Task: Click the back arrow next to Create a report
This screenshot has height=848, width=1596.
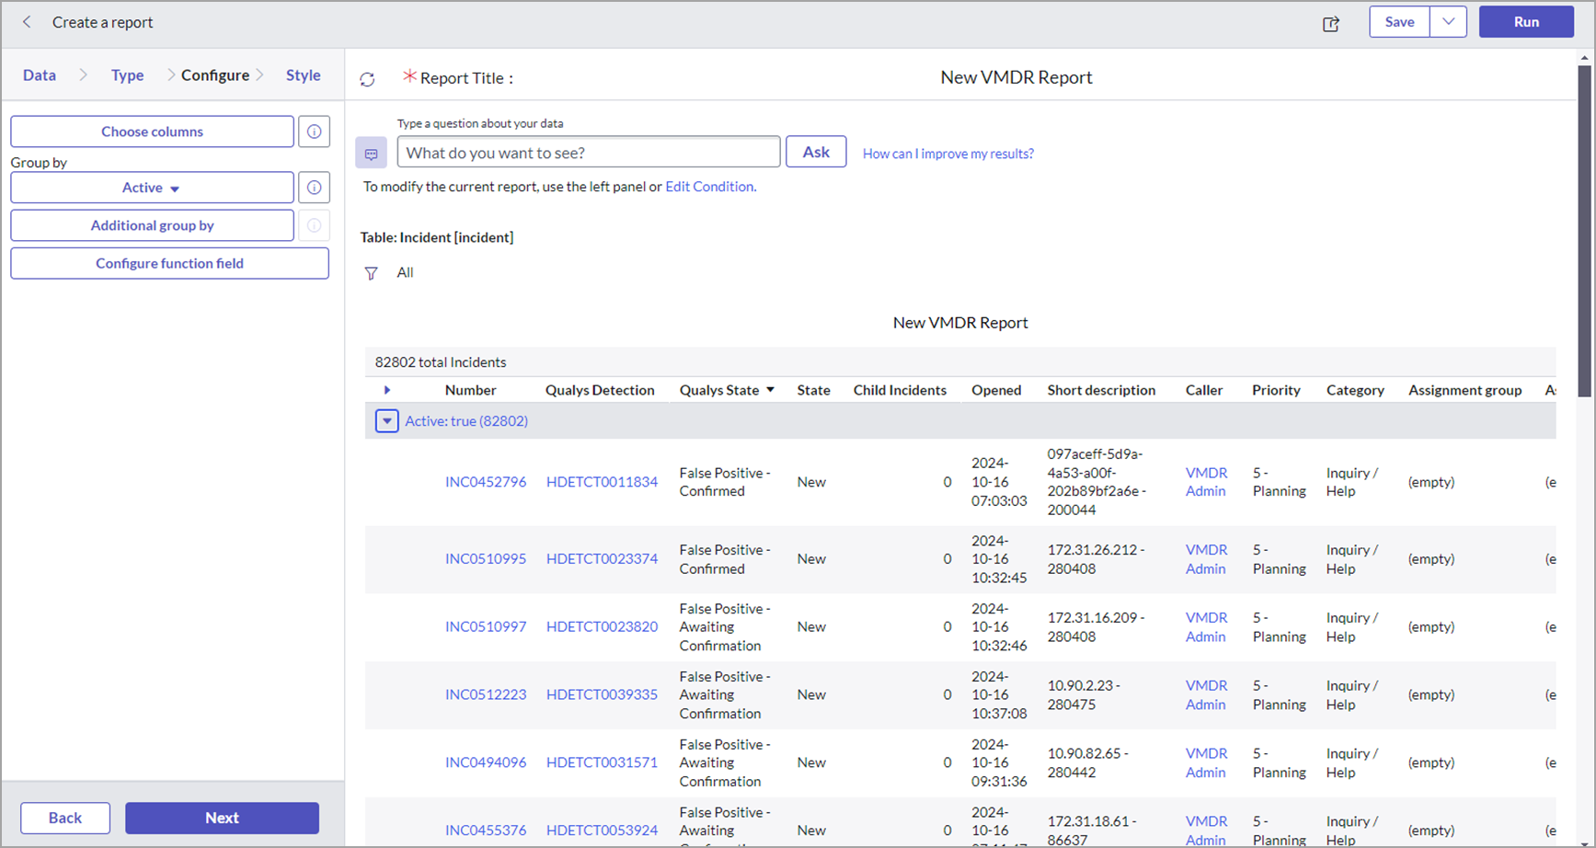Action: [26, 22]
